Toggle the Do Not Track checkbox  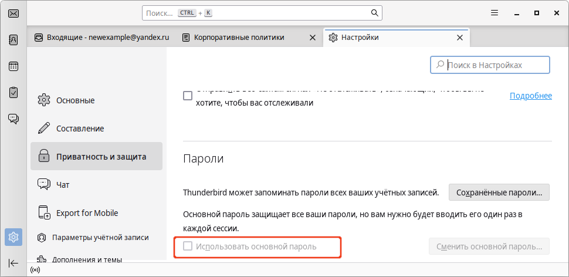(x=188, y=96)
